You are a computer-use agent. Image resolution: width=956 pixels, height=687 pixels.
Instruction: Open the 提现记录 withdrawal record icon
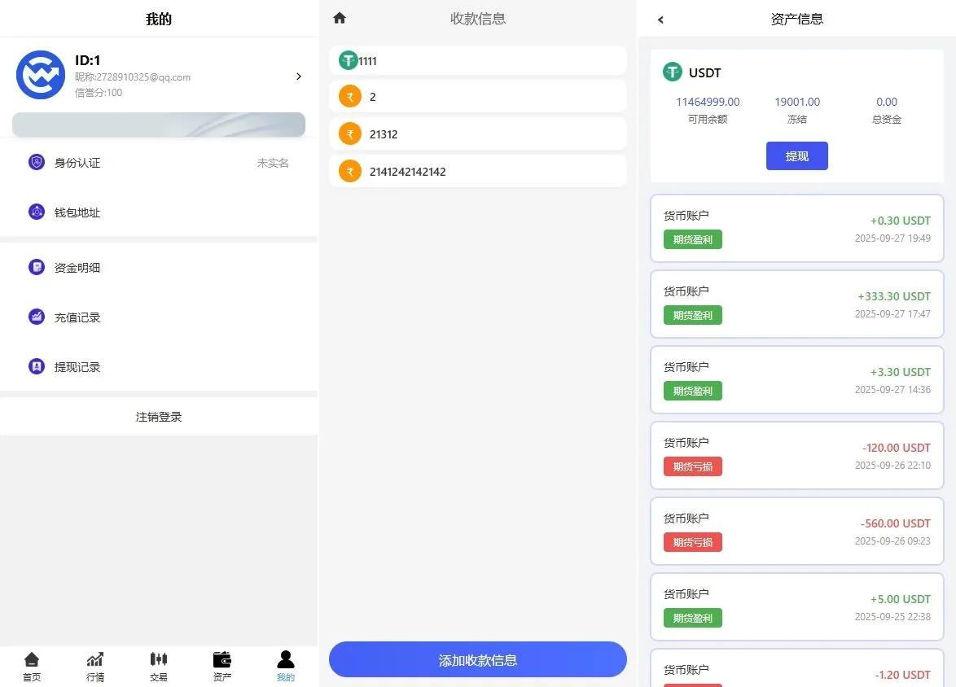pyautogui.click(x=36, y=366)
